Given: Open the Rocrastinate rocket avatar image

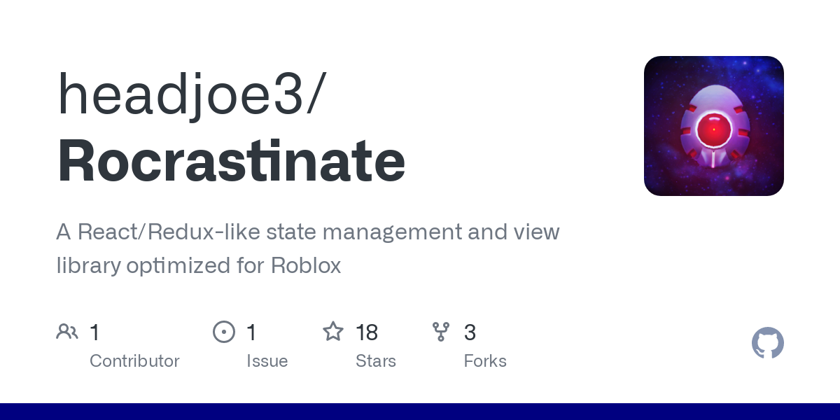Looking at the screenshot, I should point(713,125).
